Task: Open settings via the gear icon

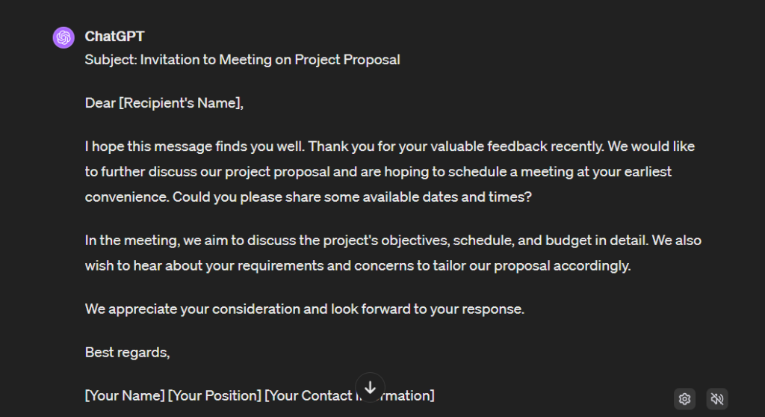Action: click(x=684, y=399)
